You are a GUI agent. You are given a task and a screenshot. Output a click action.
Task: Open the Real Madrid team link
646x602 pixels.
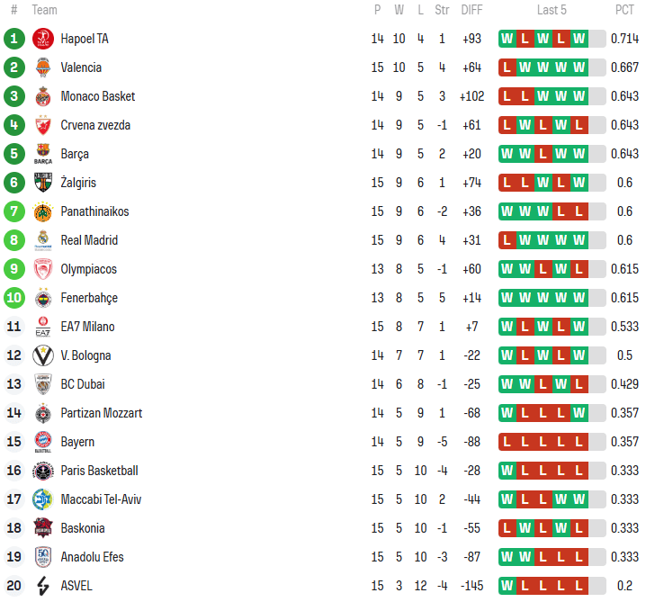pos(89,240)
